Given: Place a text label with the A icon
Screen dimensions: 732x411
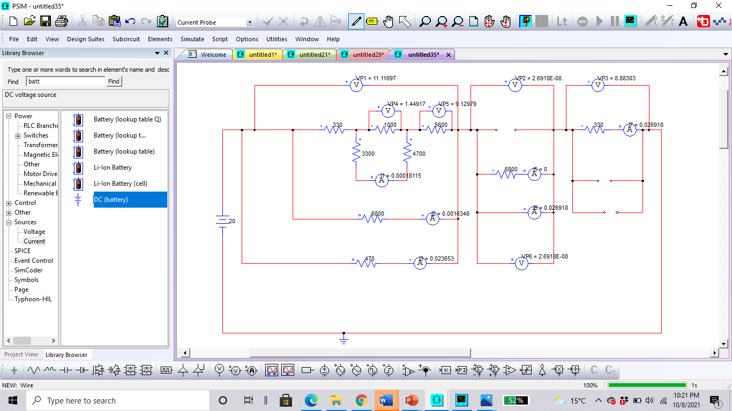Looking at the screenshot, I should 683,22.
